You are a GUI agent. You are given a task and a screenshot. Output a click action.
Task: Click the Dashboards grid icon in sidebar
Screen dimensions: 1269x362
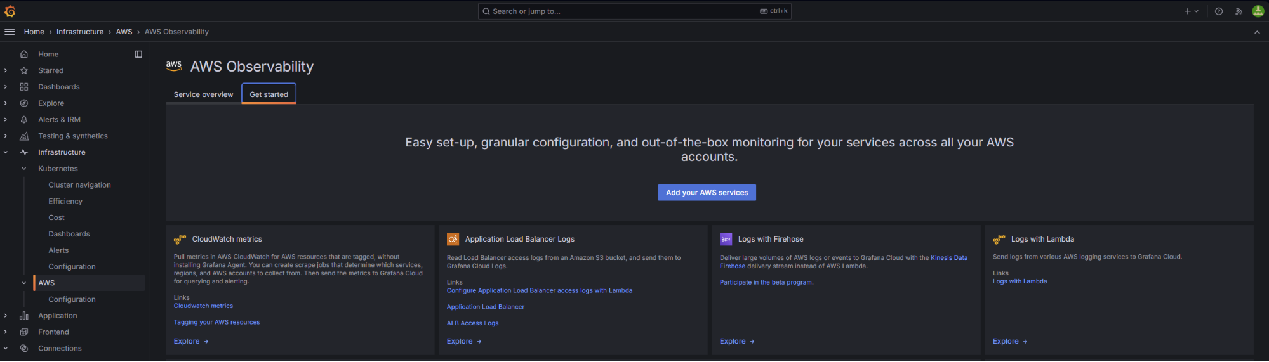coord(24,87)
